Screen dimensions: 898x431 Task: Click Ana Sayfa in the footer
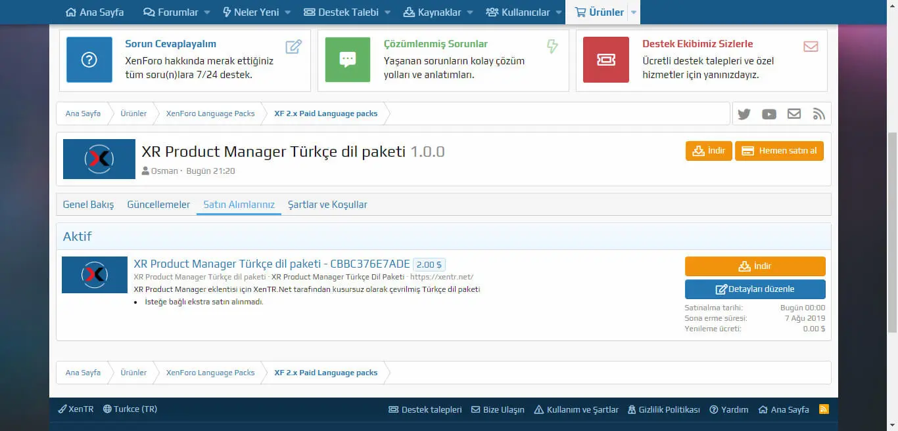click(x=784, y=409)
